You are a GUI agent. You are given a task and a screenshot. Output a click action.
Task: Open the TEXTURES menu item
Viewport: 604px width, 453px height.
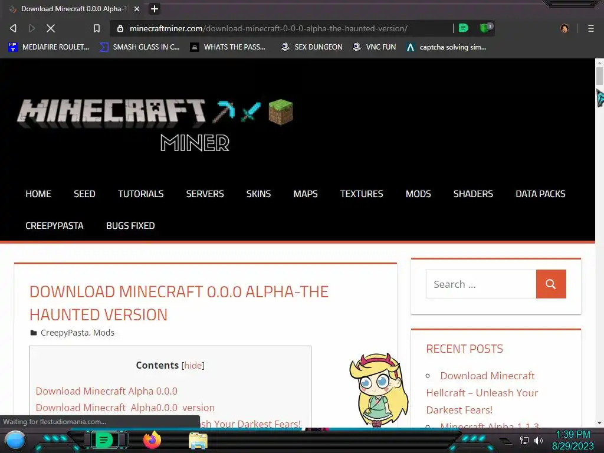point(362,193)
